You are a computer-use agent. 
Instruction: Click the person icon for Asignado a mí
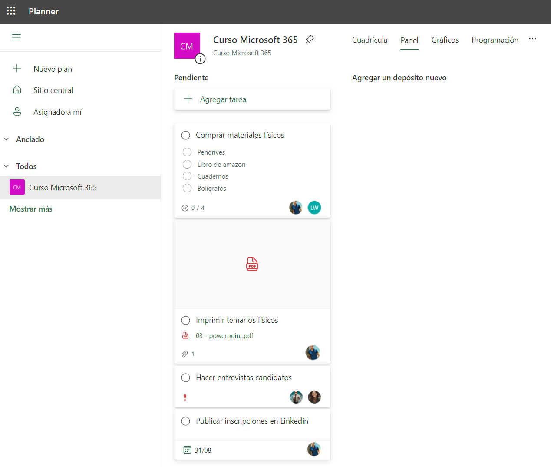17,112
